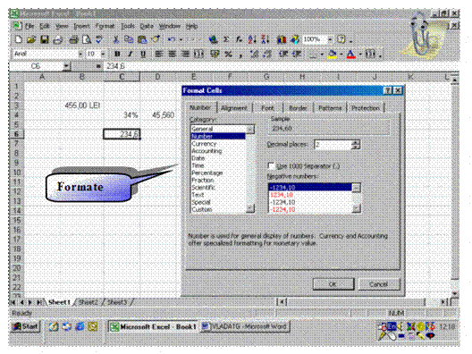Click the Italic formatting icon

point(130,54)
